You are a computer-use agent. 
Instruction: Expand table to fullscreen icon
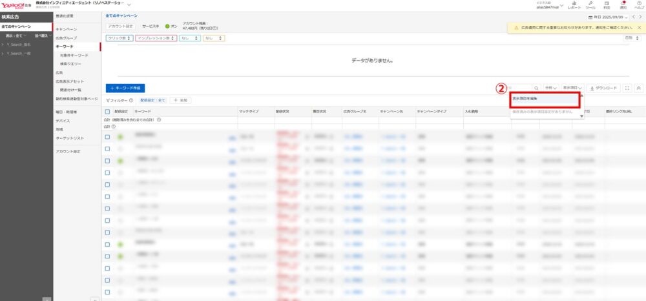click(x=627, y=87)
